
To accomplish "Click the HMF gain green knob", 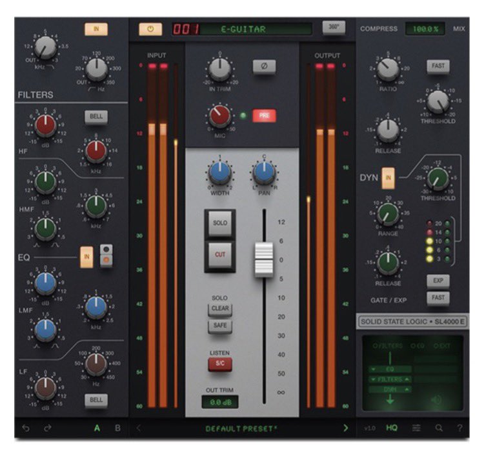I will tap(45, 182).
